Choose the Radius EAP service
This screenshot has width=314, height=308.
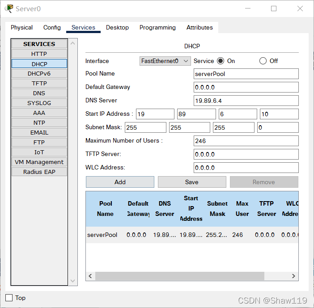click(x=39, y=172)
